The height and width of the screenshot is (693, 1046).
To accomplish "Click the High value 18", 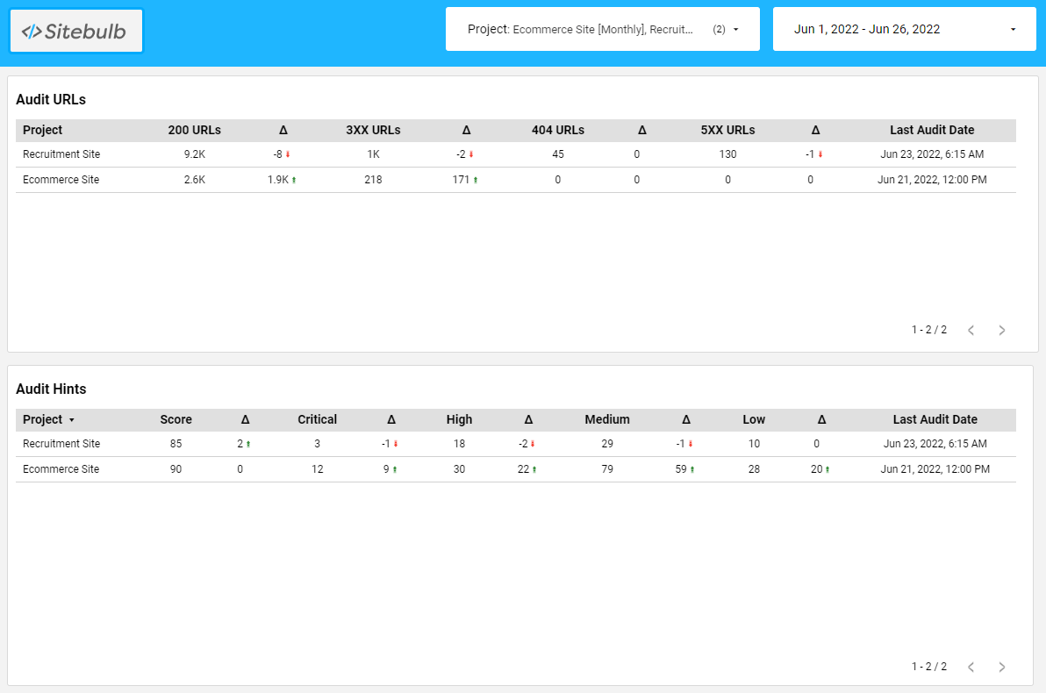I will tap(459, 444).
